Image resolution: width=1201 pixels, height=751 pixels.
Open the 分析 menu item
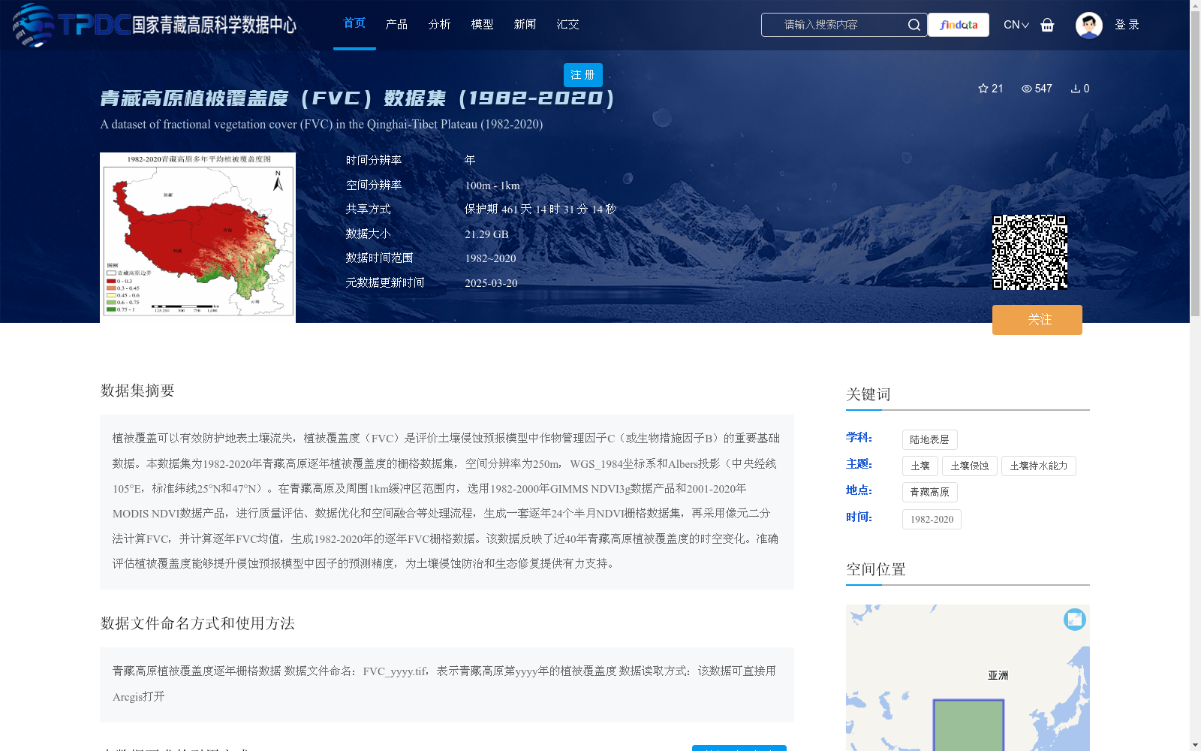[439, 25]
